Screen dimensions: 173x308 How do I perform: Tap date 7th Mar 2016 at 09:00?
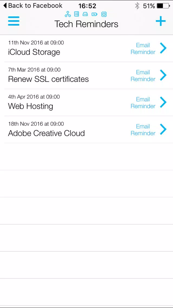click(34, 70)
